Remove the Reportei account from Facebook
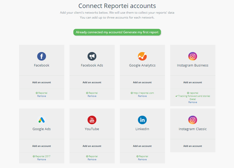234x168 pixels. [42, 96]
